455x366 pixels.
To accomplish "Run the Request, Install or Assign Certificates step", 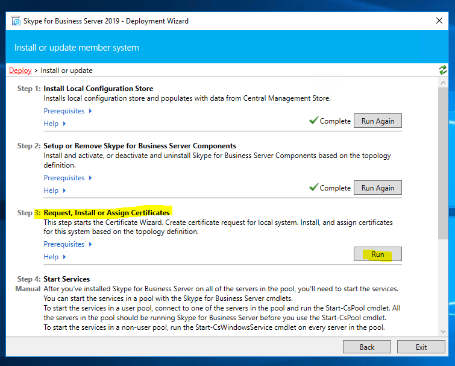I will tap(377, 254).
